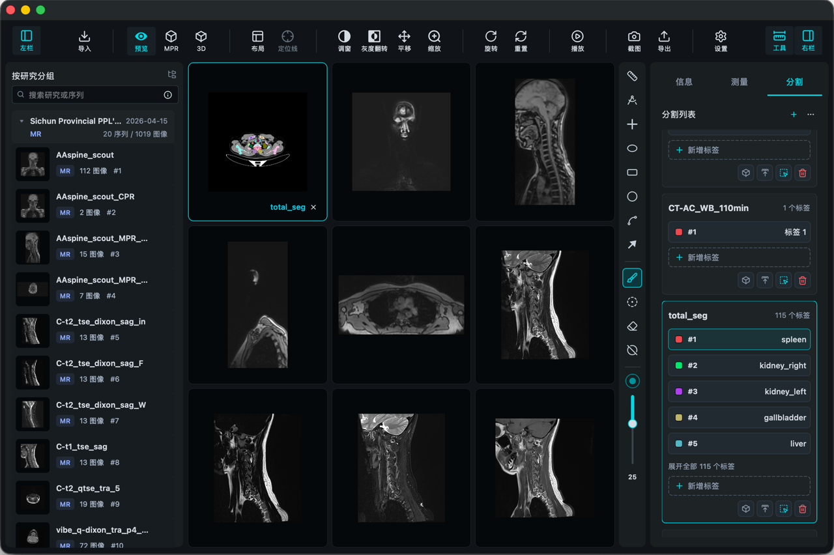Click the 重置 reset button

[x=521, y=40]
